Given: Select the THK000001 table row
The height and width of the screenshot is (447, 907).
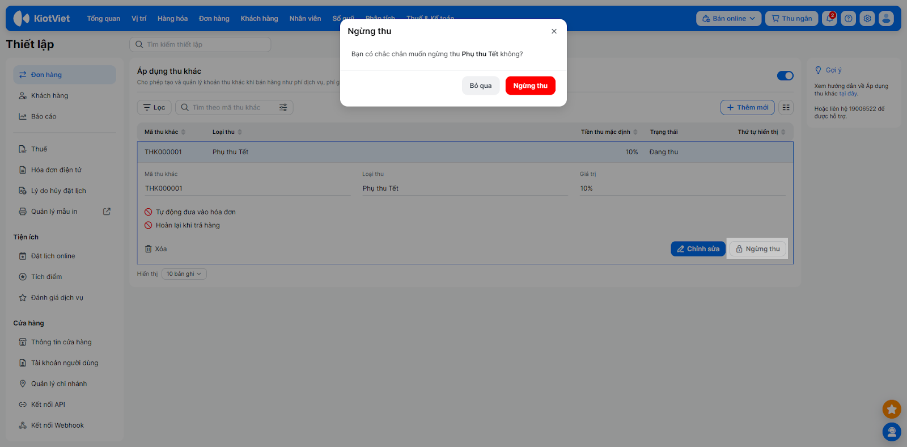Looking at the screenshot, I should tap(465, 152).
